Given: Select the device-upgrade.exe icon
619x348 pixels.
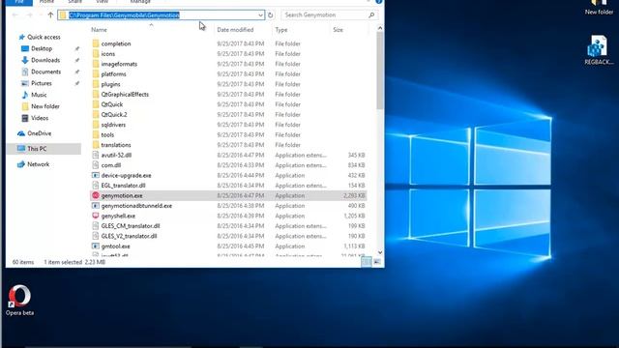Looking at the screenshot, I should (x=96, y=175).
